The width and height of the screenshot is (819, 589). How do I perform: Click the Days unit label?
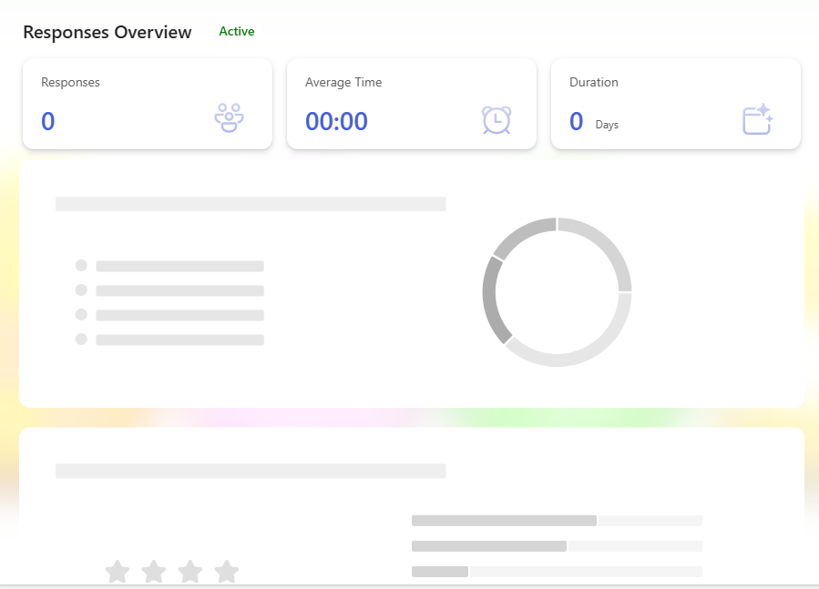607,125
